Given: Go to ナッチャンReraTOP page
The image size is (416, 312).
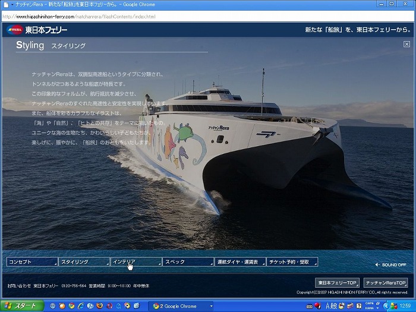Looking at the screenshot, I should [x=386, y=283].
